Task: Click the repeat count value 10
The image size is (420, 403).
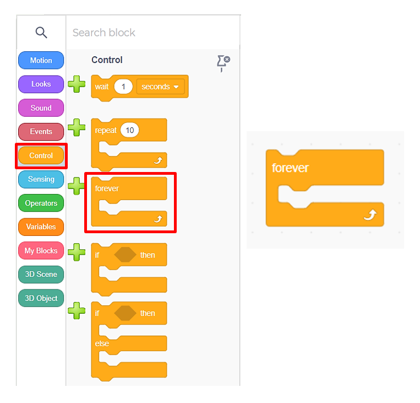Action: coord(130,131)
